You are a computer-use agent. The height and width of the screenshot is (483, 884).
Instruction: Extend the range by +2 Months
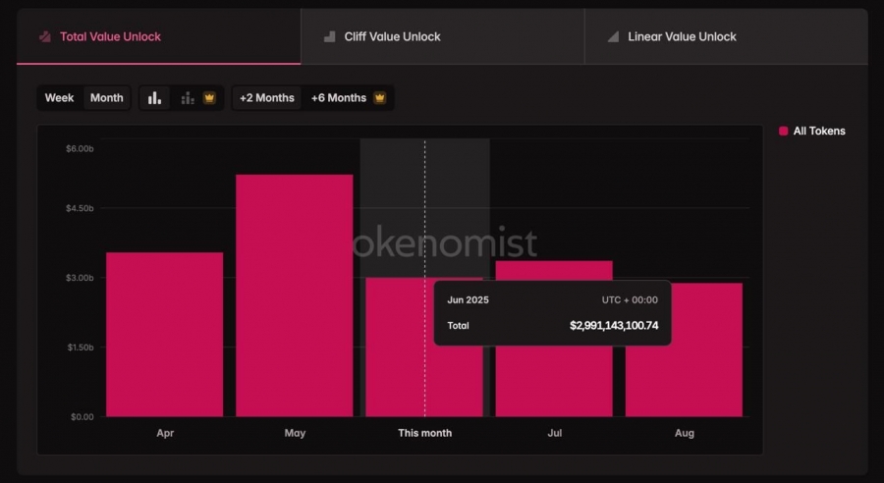pos(266,98)
